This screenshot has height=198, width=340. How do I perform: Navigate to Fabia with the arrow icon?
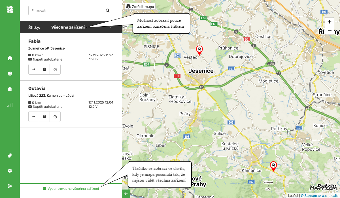[33, 69]
